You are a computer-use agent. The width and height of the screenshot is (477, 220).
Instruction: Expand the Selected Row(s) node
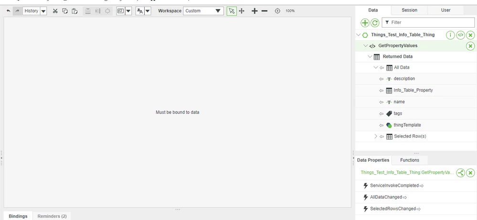pyautogui.click(x=376, y=137)
